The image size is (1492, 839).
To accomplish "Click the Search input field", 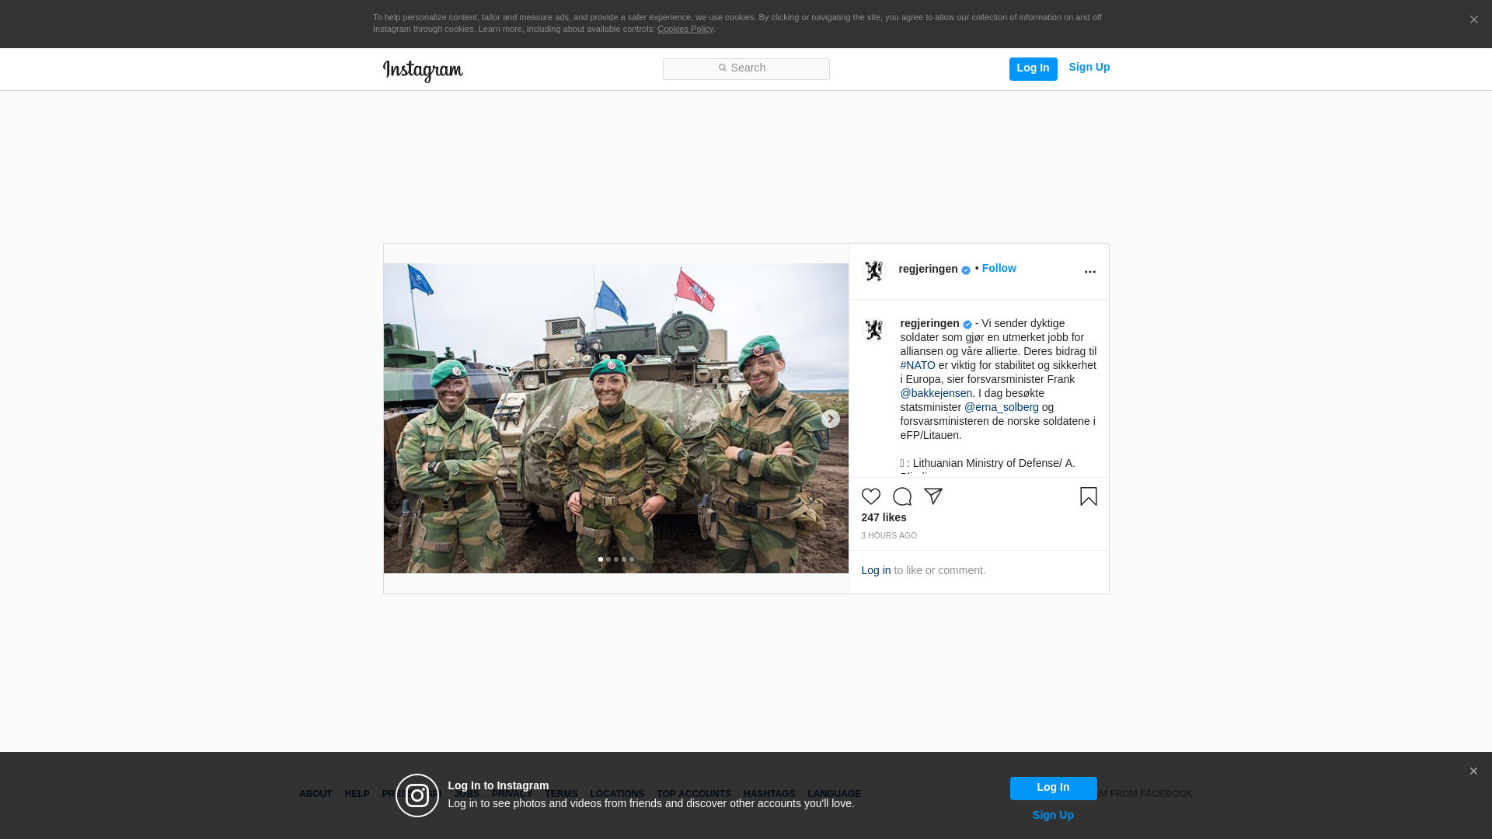I will click(746, 68).
